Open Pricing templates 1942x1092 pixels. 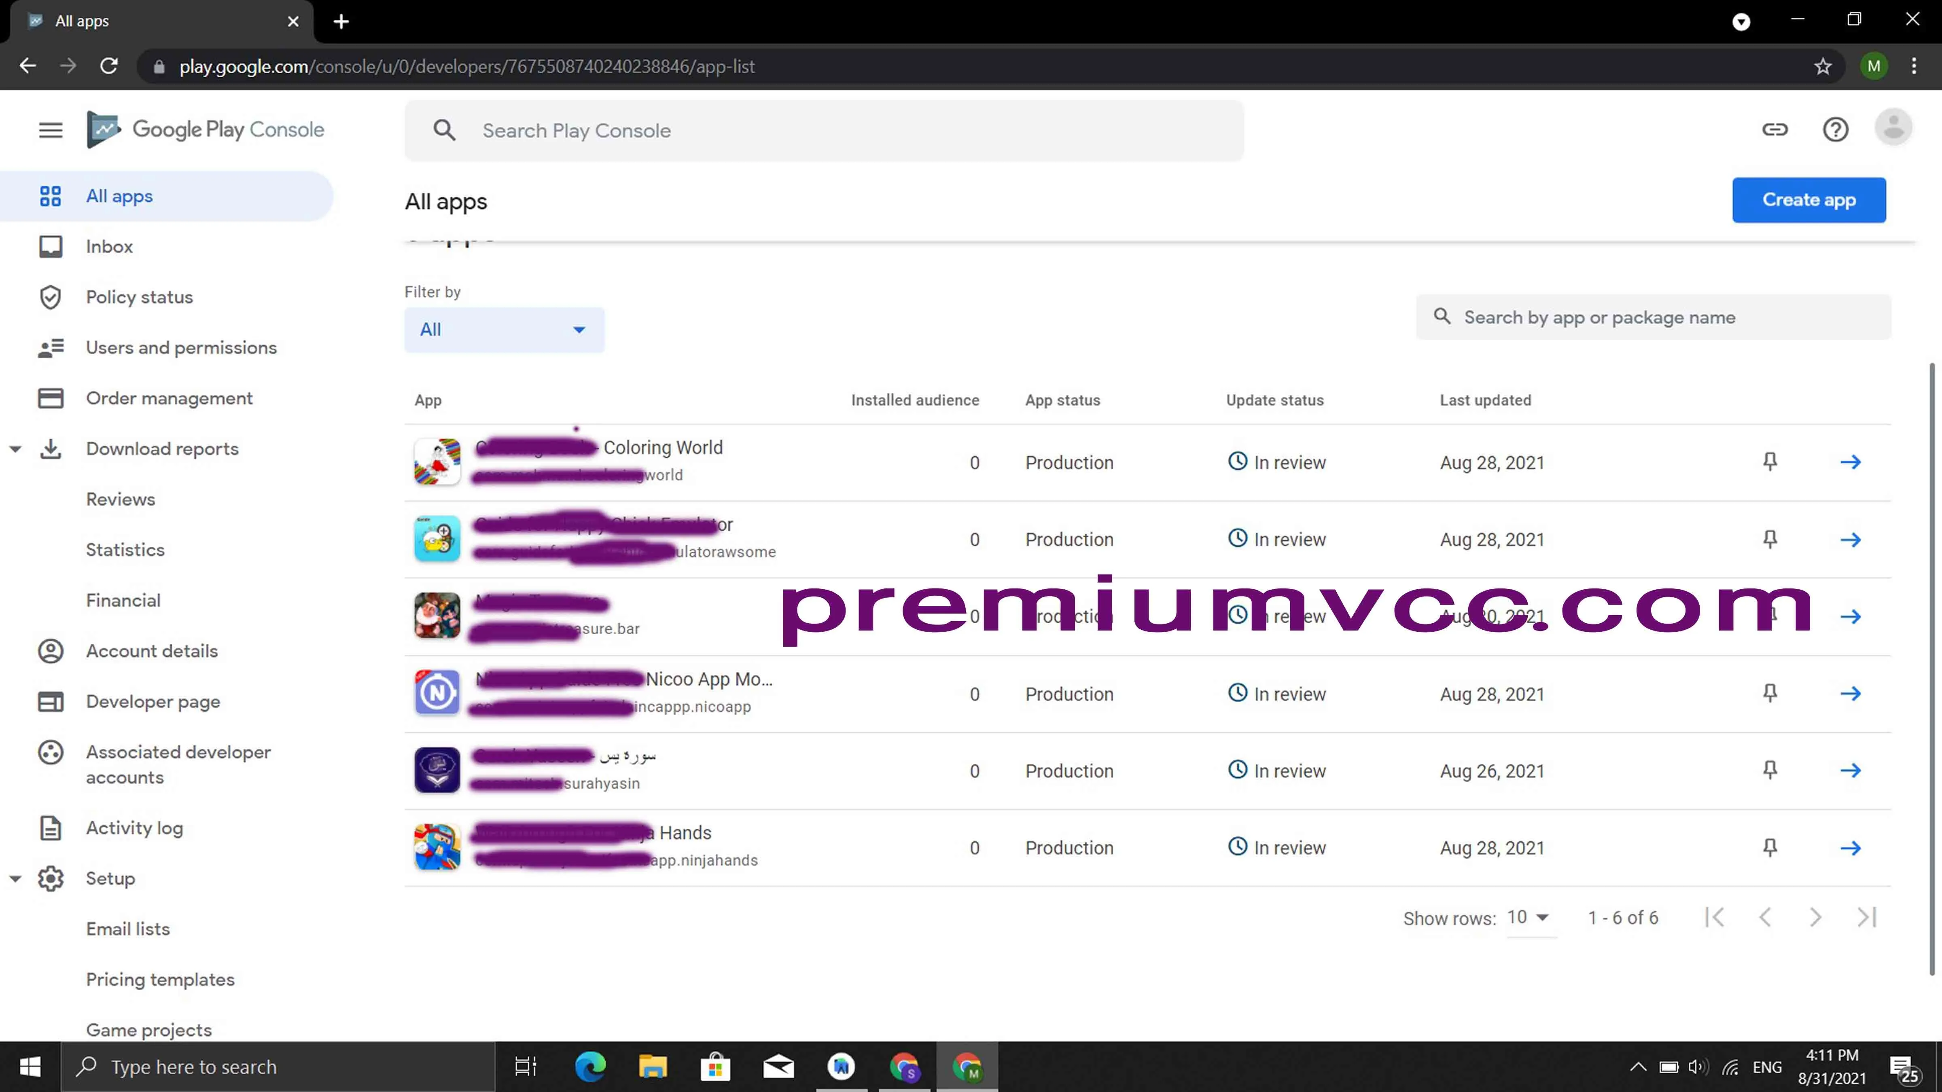click(x=160, y=979)
